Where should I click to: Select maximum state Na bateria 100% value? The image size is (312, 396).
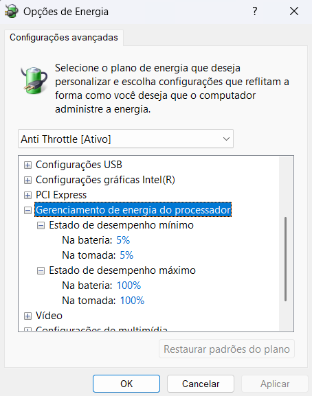(129, 286)
